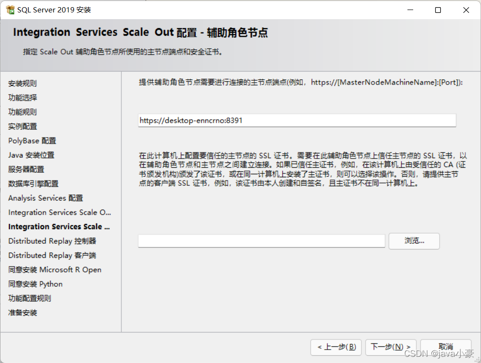The width and height of the screenshot is (481, 363).
Task: Minimize the SQL Server 2019 setup window
Action: pyautogui.click(x=410, y=10)
